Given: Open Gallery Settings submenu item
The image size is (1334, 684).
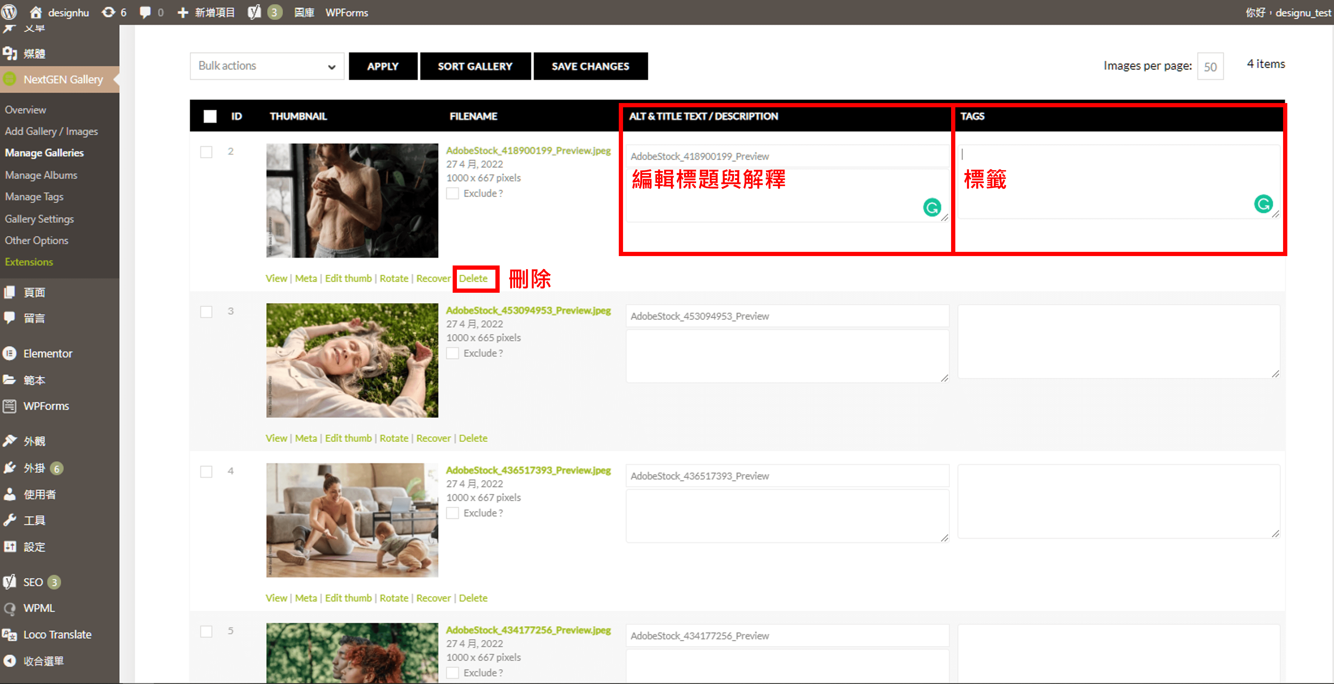Looking at the screenshot, I should point(39,219).
